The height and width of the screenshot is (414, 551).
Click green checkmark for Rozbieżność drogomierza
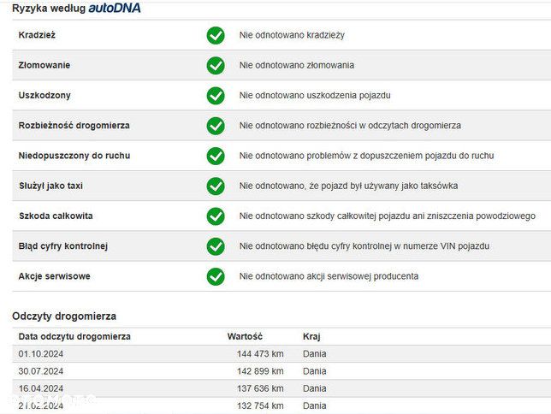(x=216, y=127)
